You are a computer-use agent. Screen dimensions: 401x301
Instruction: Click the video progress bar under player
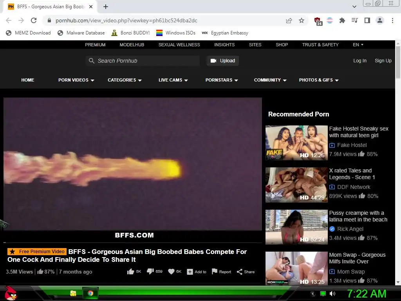click(133, 242)
